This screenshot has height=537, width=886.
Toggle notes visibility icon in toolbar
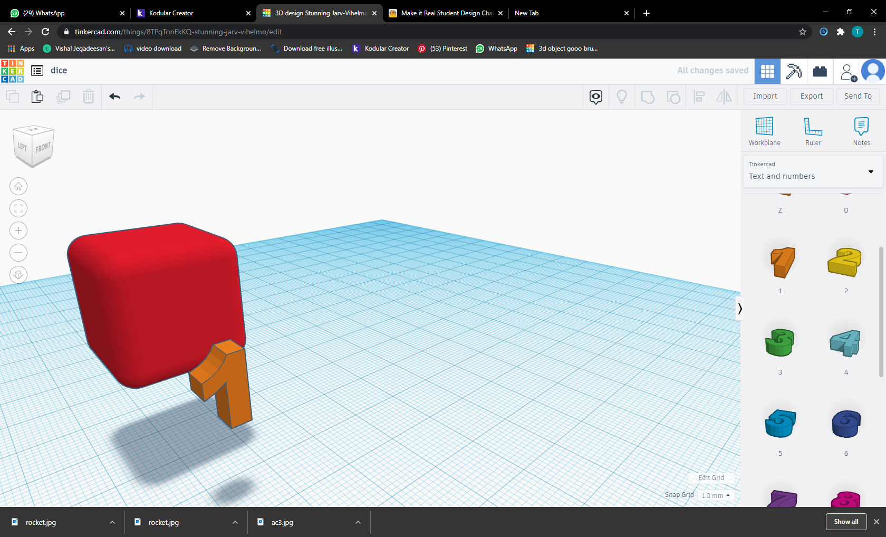coord(596,97)
